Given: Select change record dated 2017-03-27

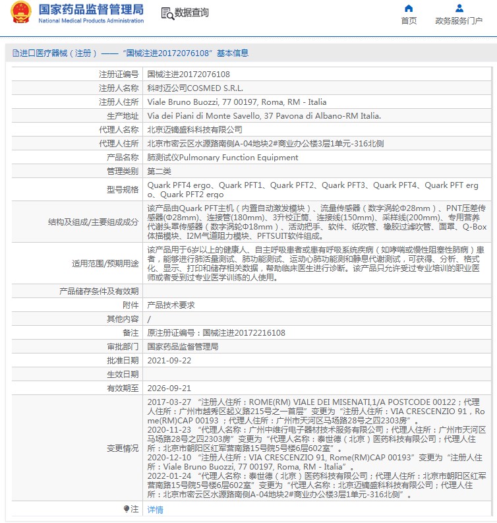Looking at the screenshot, I should tap(316, 411).
